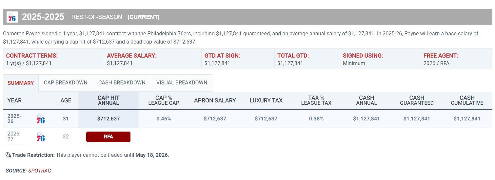This screenshot has height=180, width=495.
Task: Click the red RFA button
Action: (x=108, y=137)
